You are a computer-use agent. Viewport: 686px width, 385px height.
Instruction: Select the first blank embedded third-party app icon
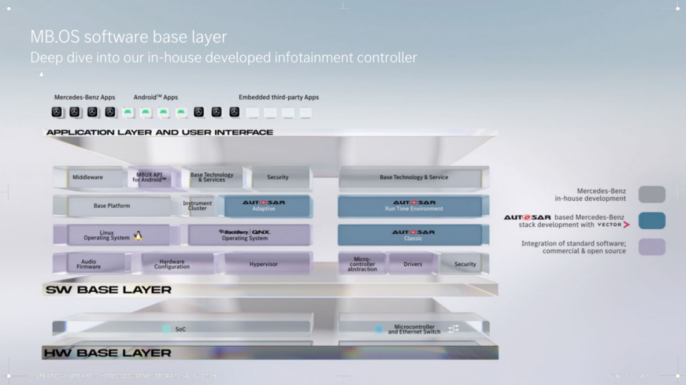[x=252, y=112]
